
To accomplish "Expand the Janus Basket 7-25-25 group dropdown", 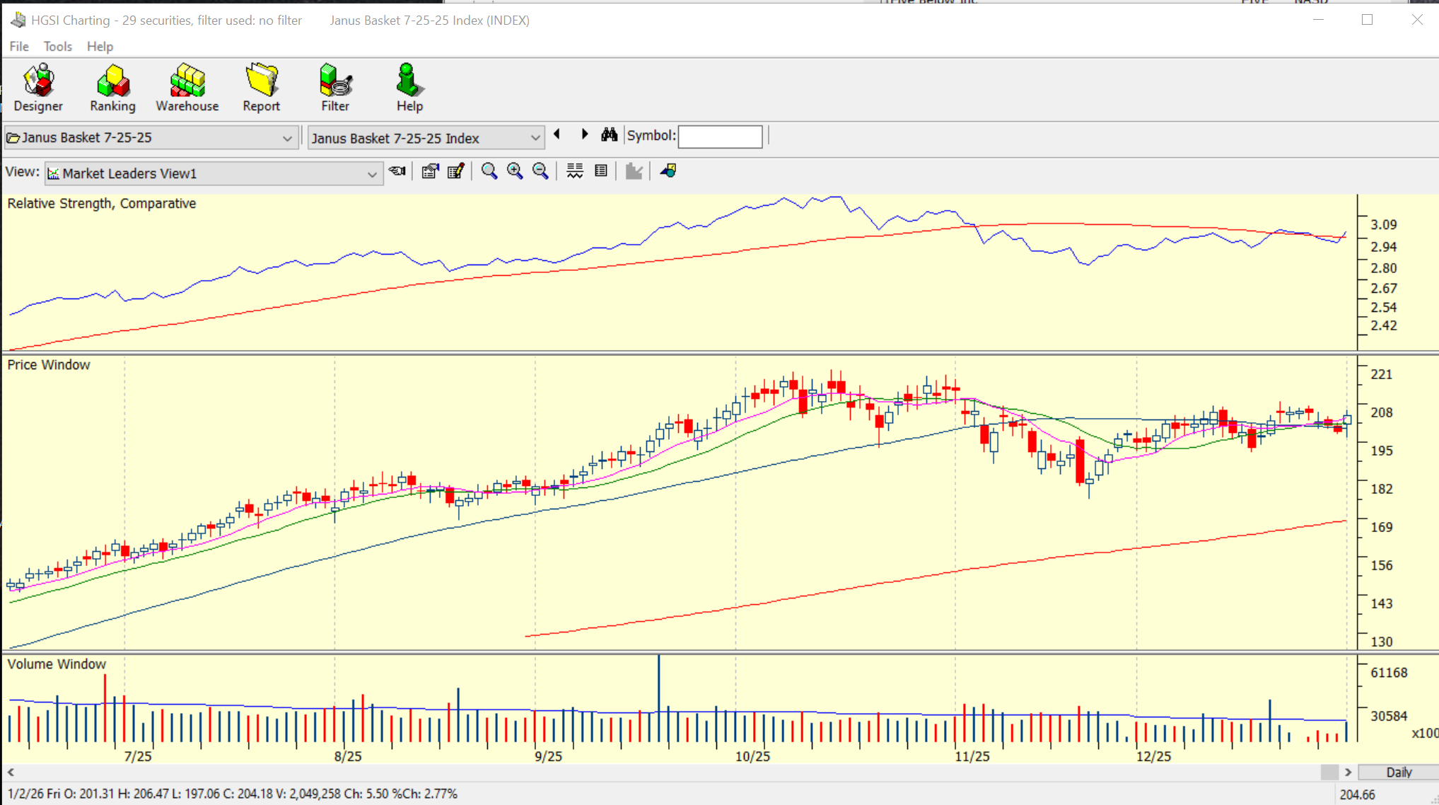I will (287, 138).
